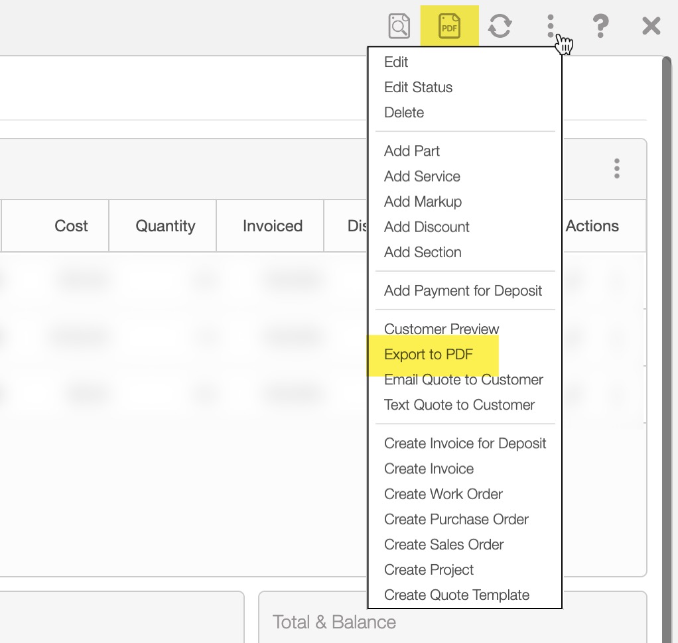Screen dimensions: 678x643
Task: Choose Edit Status from the menu
Action: tap(418, 88)
